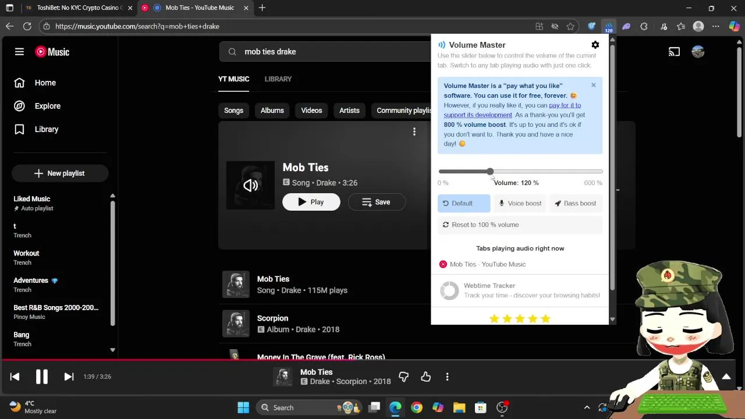Filter results by Albums

(272, 111)
